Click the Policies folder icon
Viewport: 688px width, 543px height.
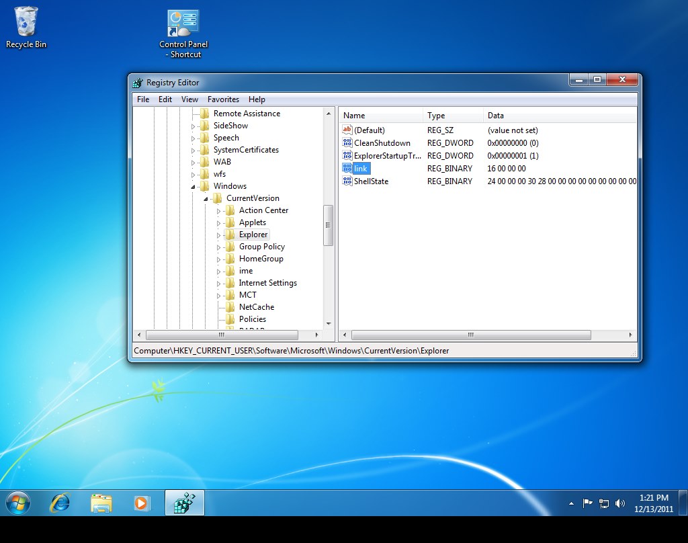pos(230,319)
